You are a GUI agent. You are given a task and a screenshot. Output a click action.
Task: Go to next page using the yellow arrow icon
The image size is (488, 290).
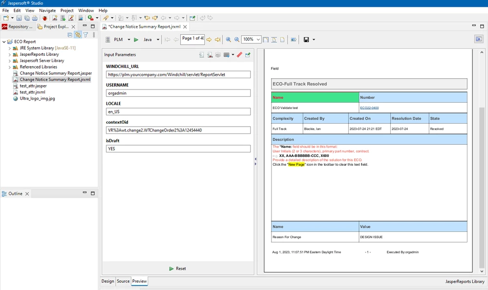pos(208,39)
